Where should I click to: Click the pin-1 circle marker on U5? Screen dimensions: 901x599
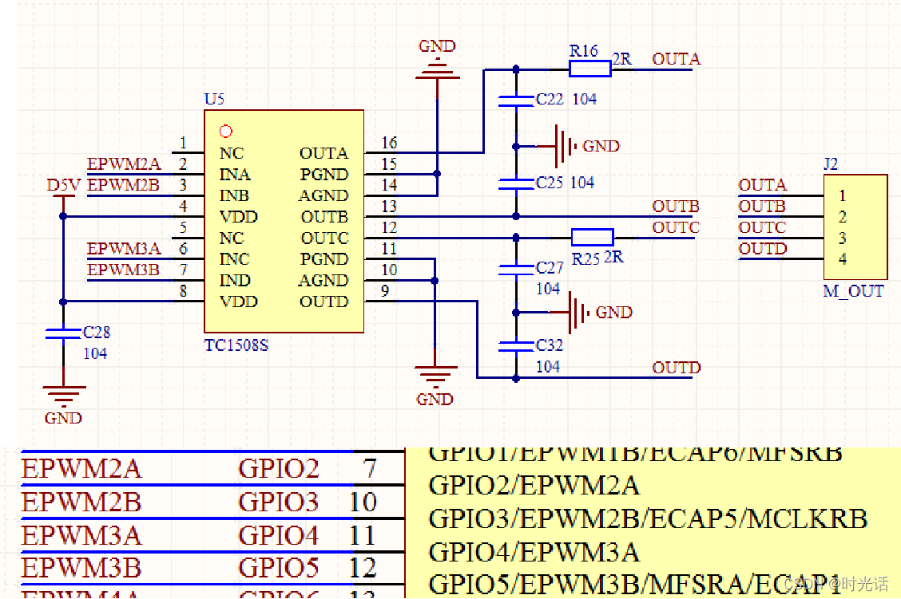(x=226, y=132)
